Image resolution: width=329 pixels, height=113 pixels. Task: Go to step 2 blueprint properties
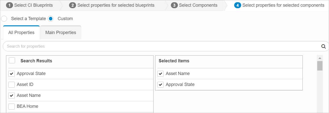[x=112, y=5]
